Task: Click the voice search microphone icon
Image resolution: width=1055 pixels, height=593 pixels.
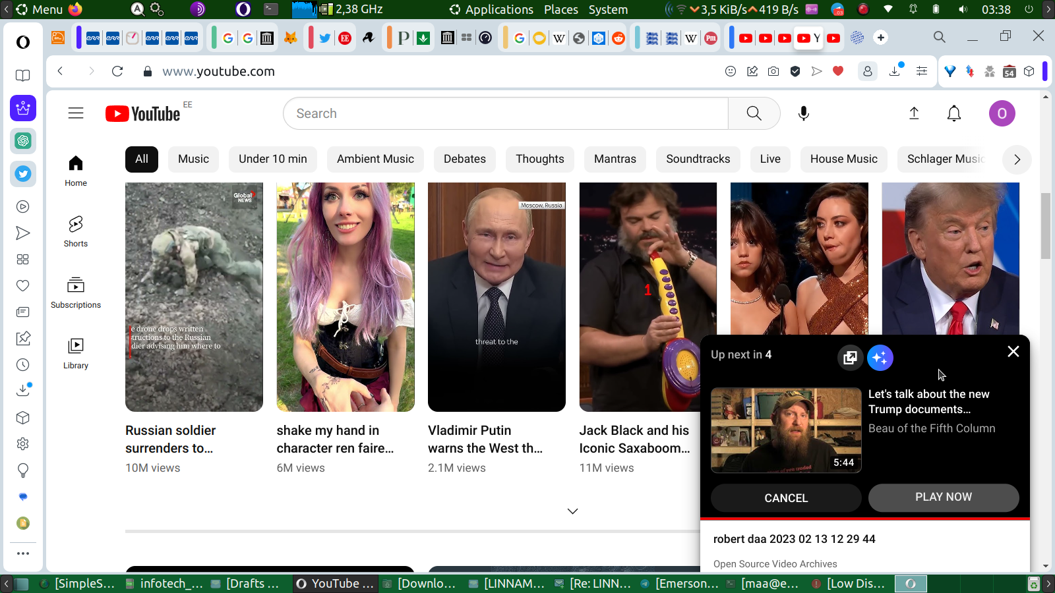Action: [x=803, y=113]
